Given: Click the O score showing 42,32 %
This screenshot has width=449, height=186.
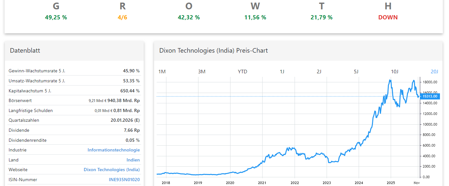Looking at the screenshot, I should 189,17.
